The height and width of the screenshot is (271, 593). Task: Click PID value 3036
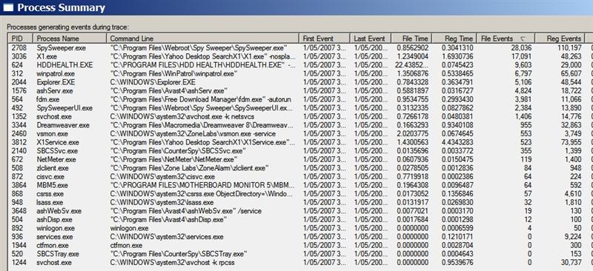click(x=19, y=56)
